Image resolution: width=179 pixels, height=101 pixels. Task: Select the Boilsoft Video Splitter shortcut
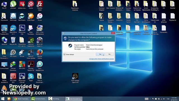coord(31,54)
